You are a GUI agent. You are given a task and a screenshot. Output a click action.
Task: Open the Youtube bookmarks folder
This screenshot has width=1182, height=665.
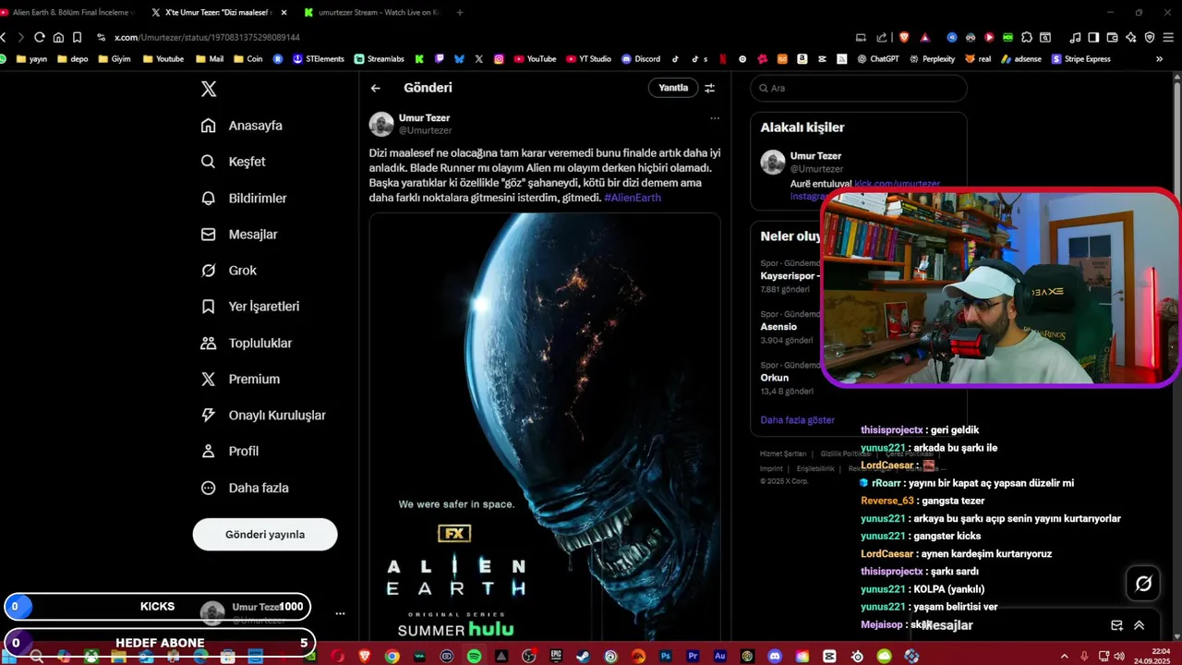(x=163, y=58)
